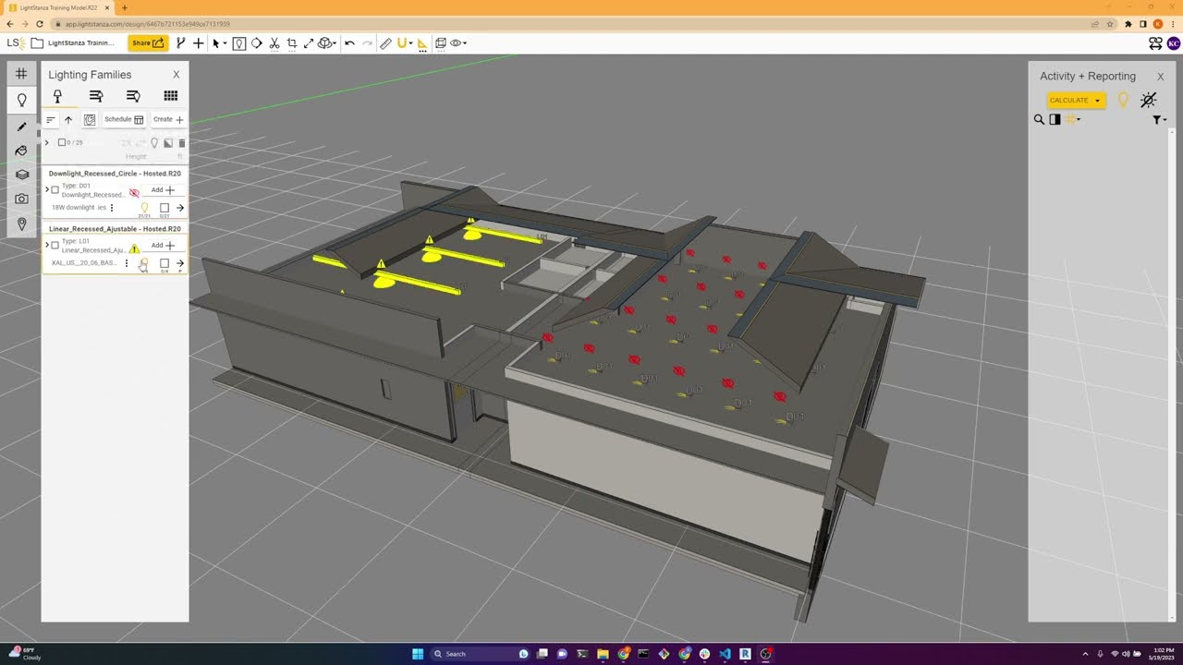Click the Schedule button

[x=124, y=119]
